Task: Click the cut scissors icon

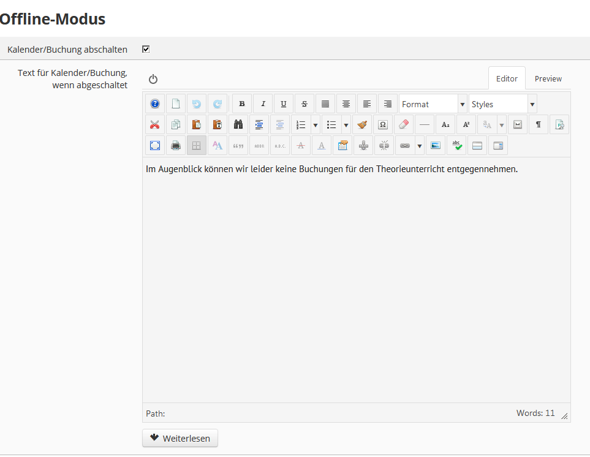Action: [x=155, y=125]
